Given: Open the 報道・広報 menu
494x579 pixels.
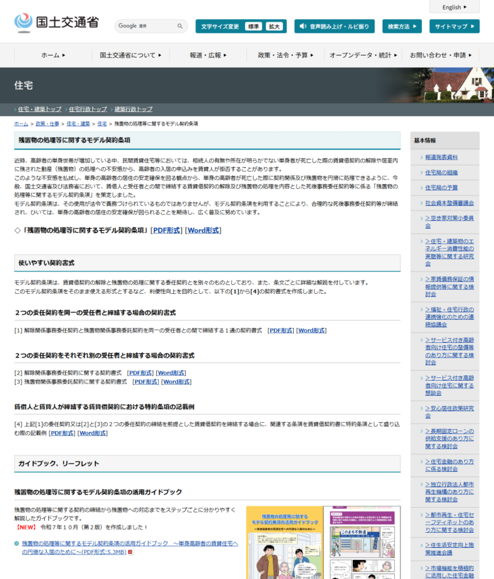Looking at the screenshot, I should 208,56.
